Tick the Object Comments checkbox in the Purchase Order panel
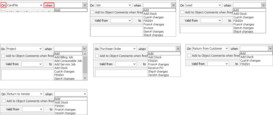The image size is (273, 115). 97,56
